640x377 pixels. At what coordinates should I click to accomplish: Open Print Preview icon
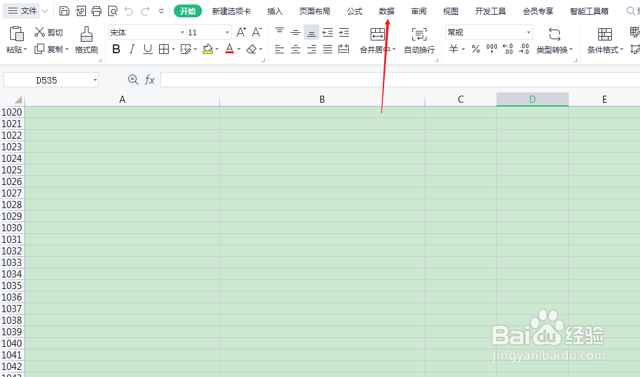(x=113, y=11)
